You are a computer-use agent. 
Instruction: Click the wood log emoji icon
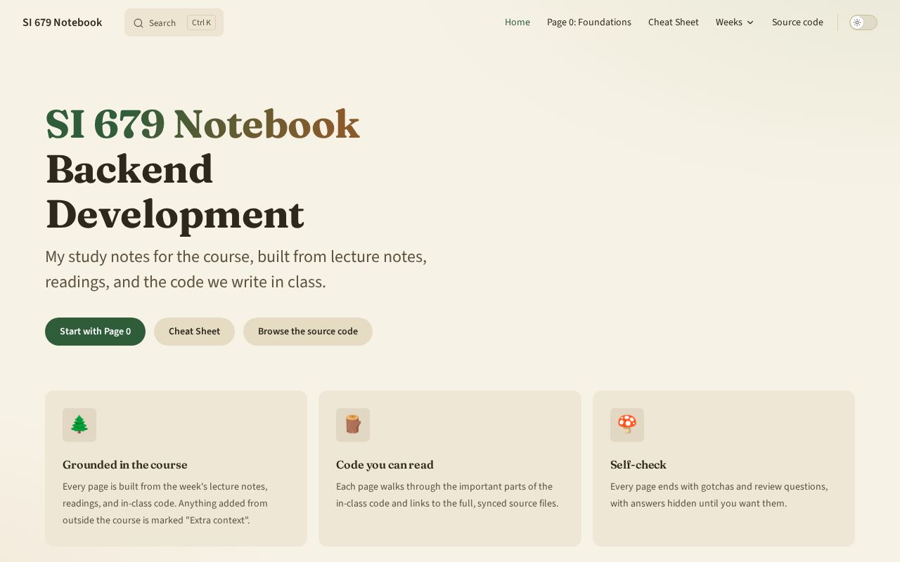click(x=353, y=425)
